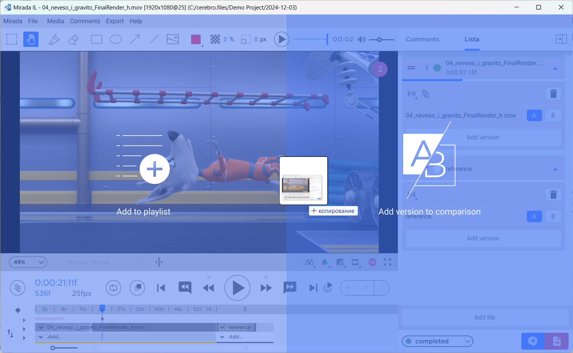
Task: Grab the drag handle of list item 1
Action: 411,68
